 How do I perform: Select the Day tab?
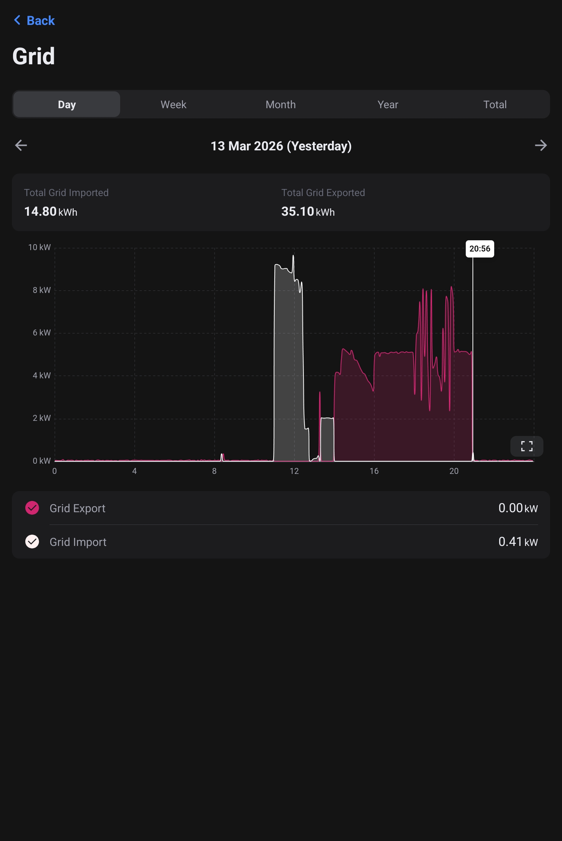(x=67, y=104)
